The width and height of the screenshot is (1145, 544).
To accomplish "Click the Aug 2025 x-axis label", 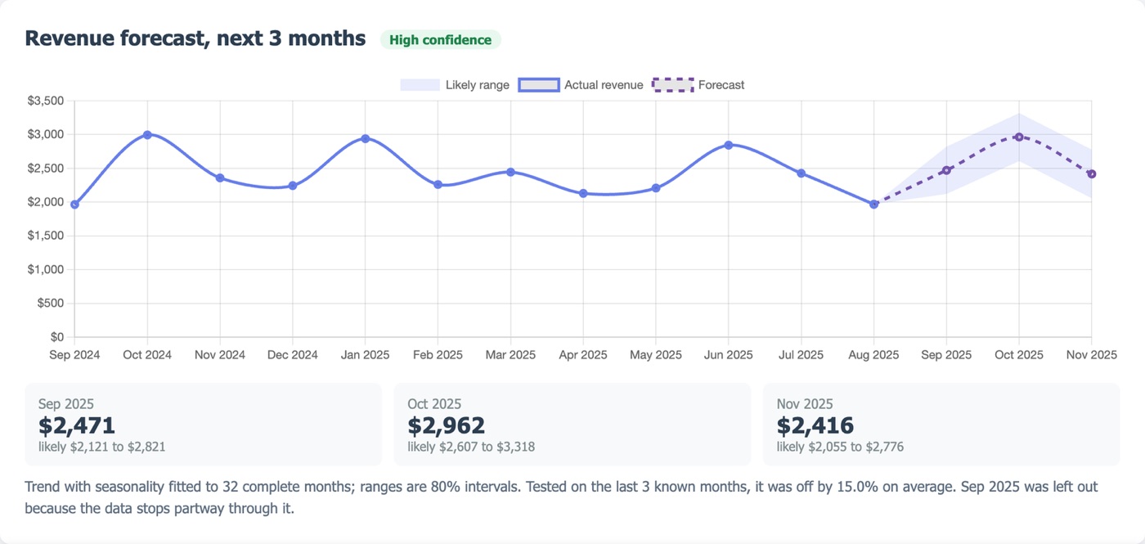I will (873, 355).
